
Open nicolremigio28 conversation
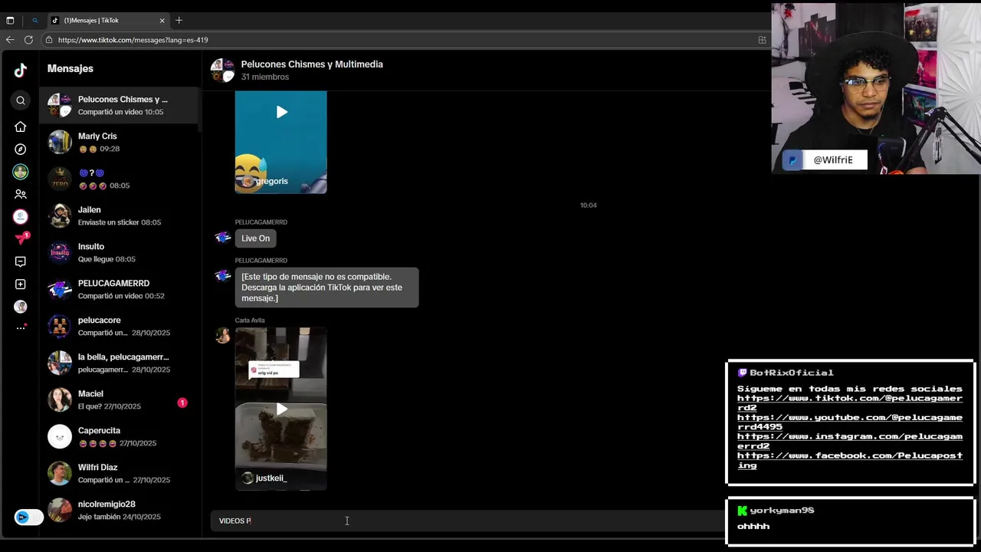(x=119, y=510)
